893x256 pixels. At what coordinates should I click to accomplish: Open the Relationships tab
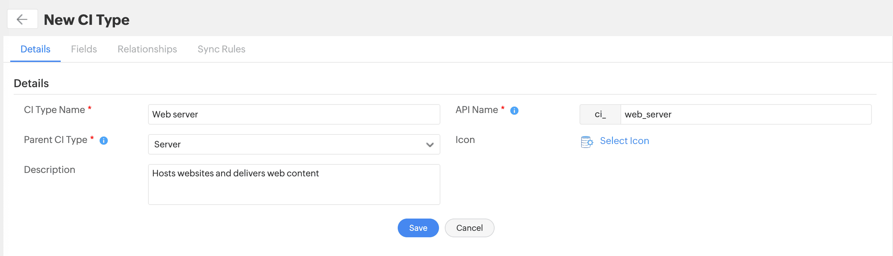pyautogui.click(x=147, y=49)
